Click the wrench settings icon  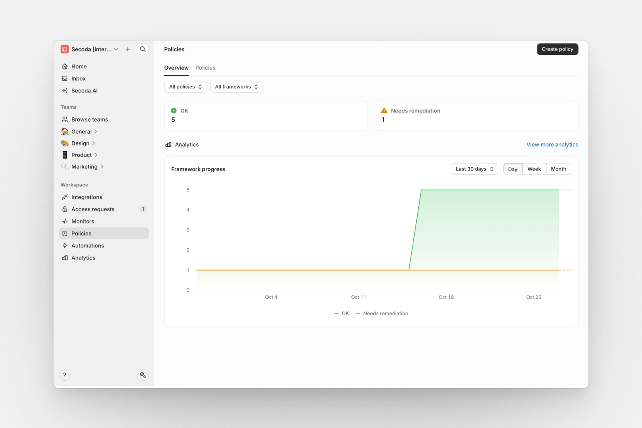point(143,375)
